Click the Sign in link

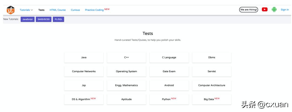coord(285,10)
